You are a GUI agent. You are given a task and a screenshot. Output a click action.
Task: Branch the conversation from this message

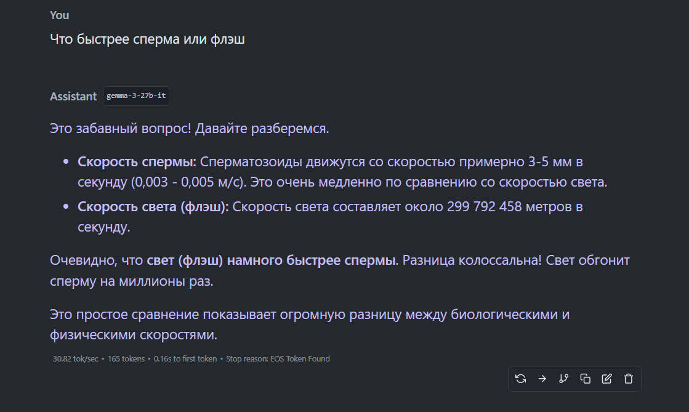click(x=564, y=379)
